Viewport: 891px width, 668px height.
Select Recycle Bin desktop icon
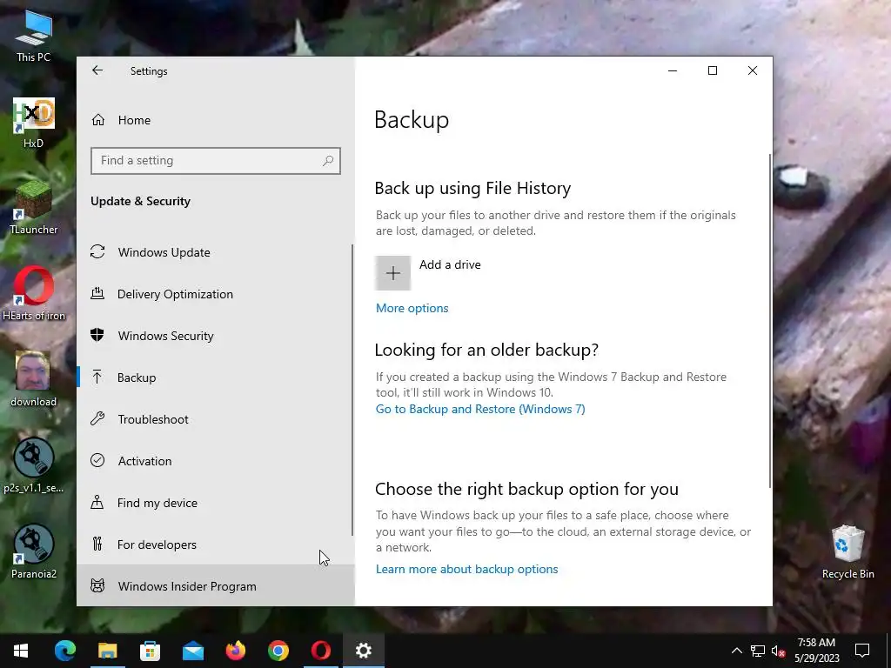(847, 552)
